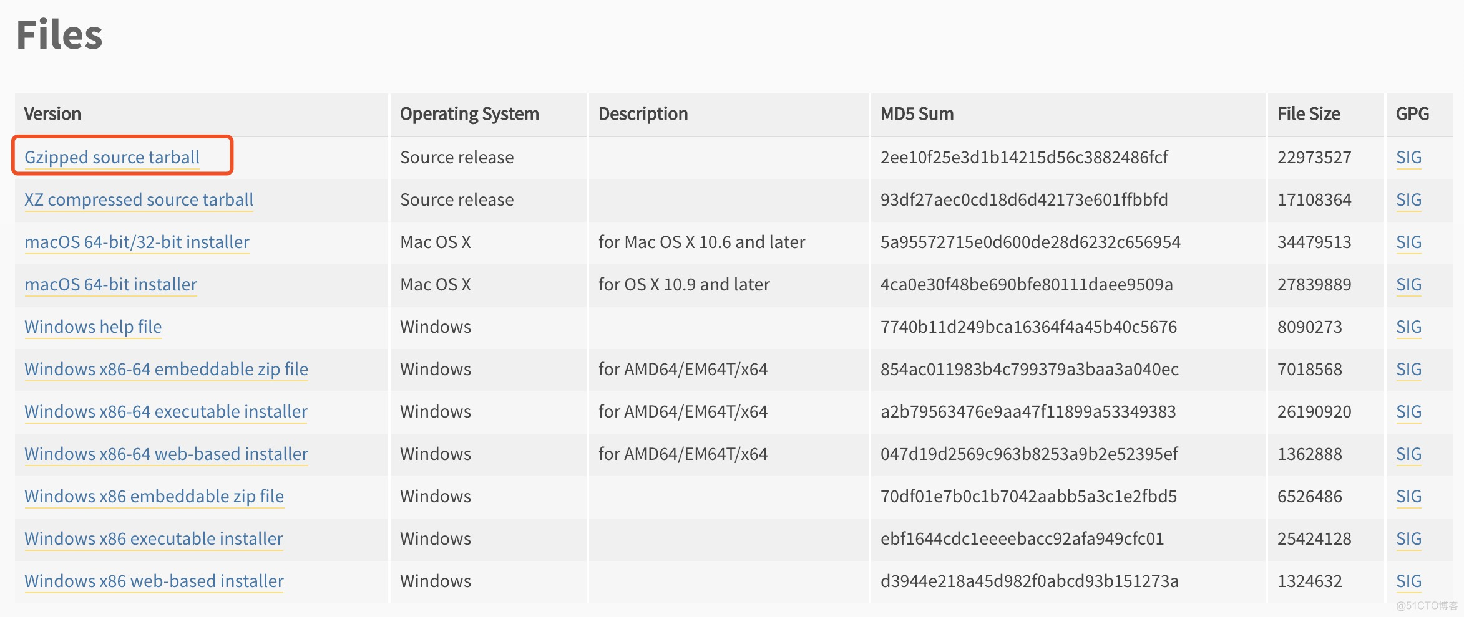Screen dimensions: 1464x617
Task: Click file size 1362888
Action: (x=1309, y=454)
